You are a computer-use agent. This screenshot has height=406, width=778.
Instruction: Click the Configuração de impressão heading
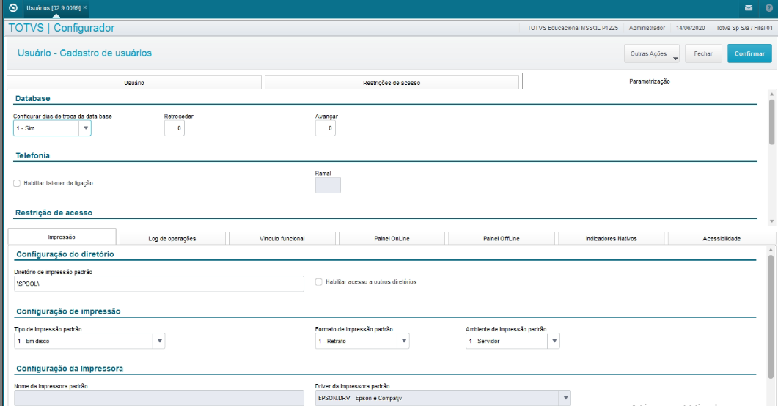tap(68, 311)
